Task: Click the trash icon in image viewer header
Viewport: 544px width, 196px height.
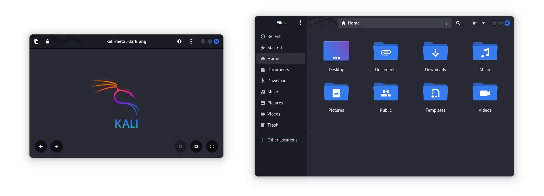Action: tap(48, 41)
